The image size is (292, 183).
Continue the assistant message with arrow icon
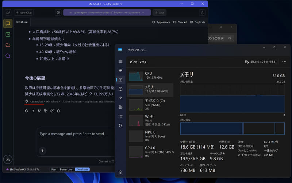point(33,111)
